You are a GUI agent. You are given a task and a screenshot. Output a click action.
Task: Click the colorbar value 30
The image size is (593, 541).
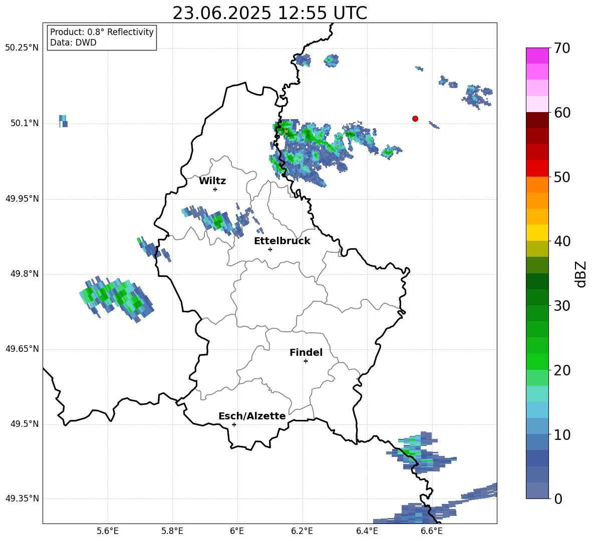coord(562,306)
